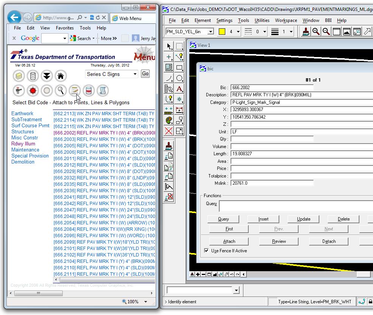Click the Go button next to Series C Signs

145,74
